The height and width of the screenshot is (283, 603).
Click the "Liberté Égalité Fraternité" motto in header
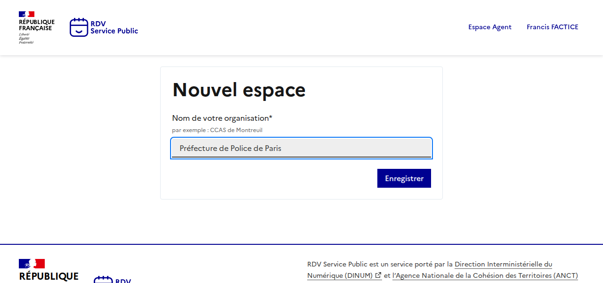coord(26,38)
